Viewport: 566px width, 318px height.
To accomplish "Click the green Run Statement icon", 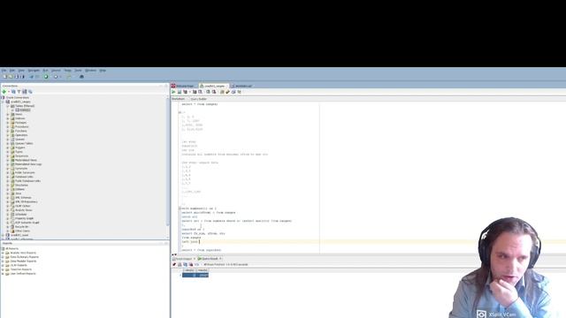I will (x=173, y=92).
